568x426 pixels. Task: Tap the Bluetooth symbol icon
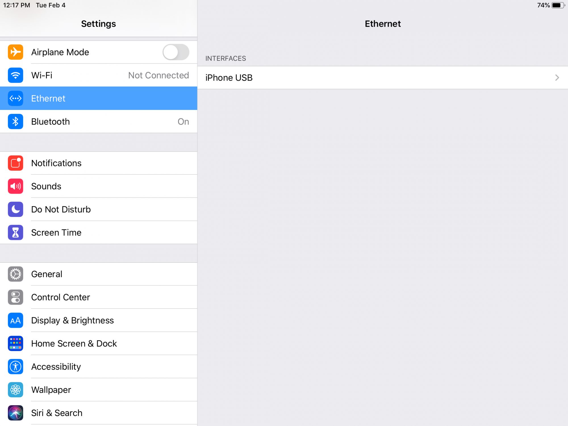pyautogui.click(x=15, y=122)
